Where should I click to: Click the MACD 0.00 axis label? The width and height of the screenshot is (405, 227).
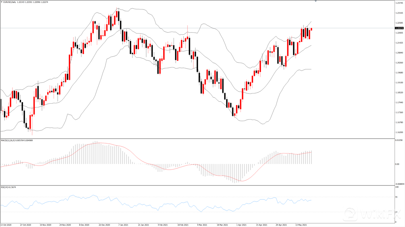coord(397,164)
